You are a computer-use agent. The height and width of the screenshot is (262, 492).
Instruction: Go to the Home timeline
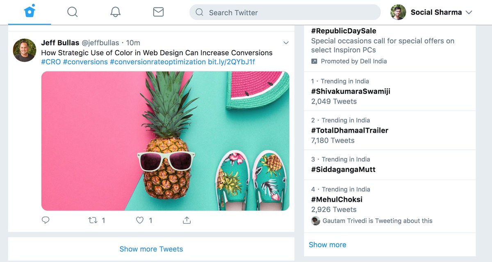click(x=29, y=12)
